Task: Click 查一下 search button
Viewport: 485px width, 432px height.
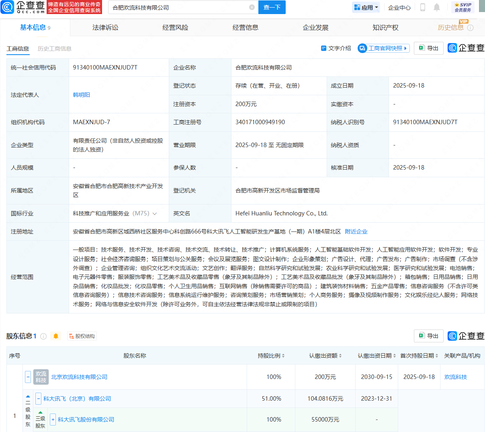Action: pos(272,7)
